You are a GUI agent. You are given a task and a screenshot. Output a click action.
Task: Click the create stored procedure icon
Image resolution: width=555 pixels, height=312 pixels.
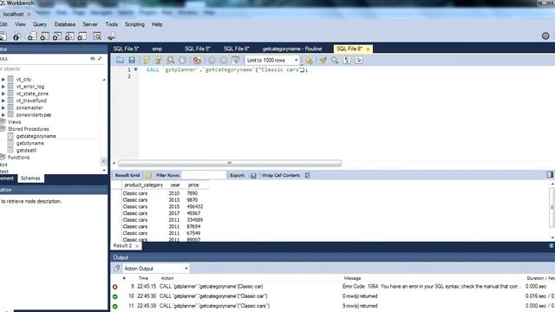pyautogui.click(x=69, y=36)
